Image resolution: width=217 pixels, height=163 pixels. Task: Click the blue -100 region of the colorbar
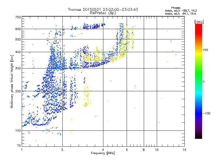(199, 113)
